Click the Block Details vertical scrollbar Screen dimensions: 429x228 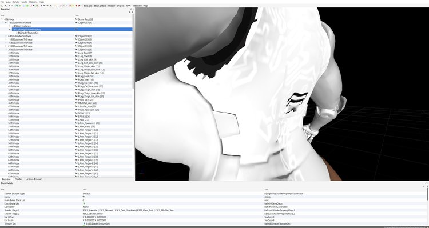[428, 194]
